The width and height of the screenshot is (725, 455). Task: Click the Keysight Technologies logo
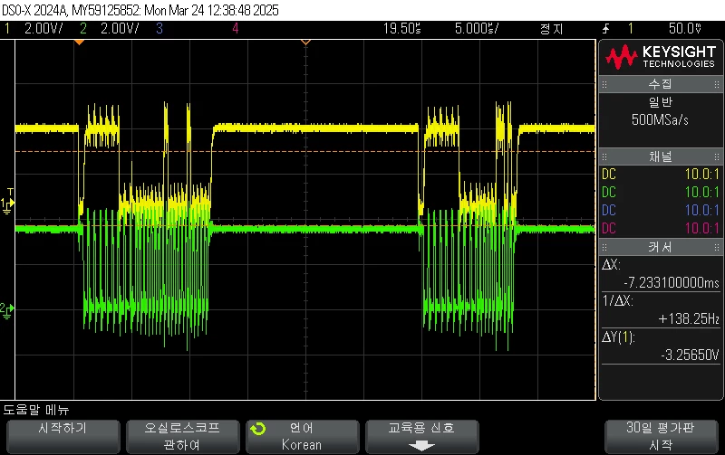[x=661, y=57]
